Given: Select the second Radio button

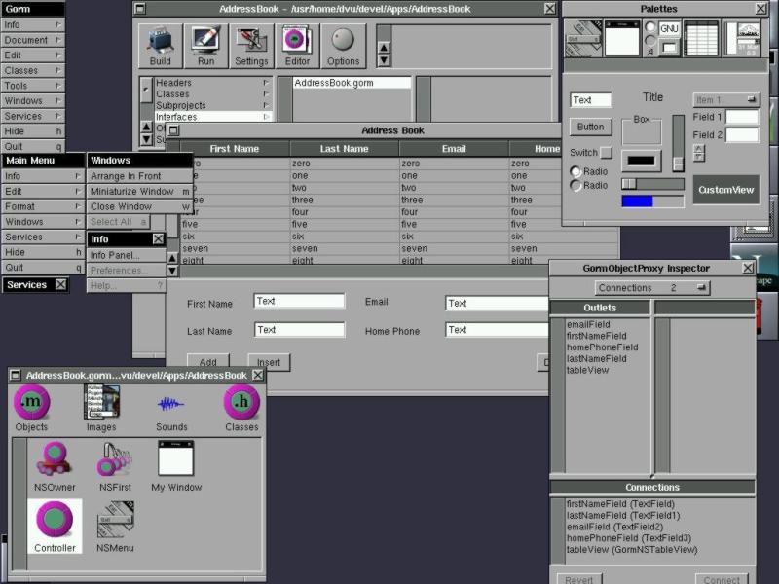Looking at the screenshot, I should (576, 186).
